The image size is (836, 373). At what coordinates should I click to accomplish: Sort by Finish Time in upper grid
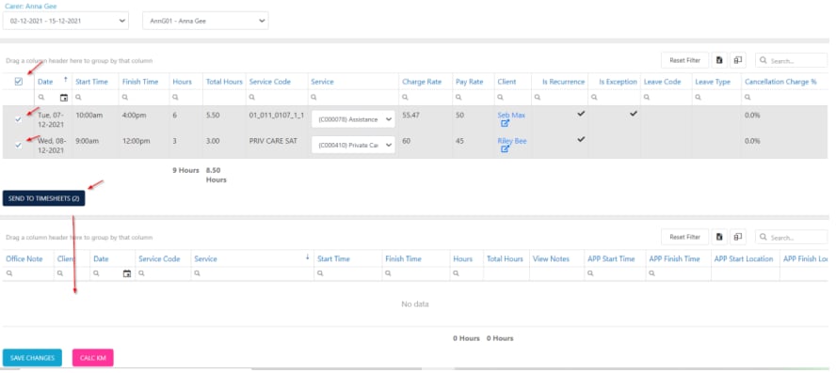[x=140, y=82]
